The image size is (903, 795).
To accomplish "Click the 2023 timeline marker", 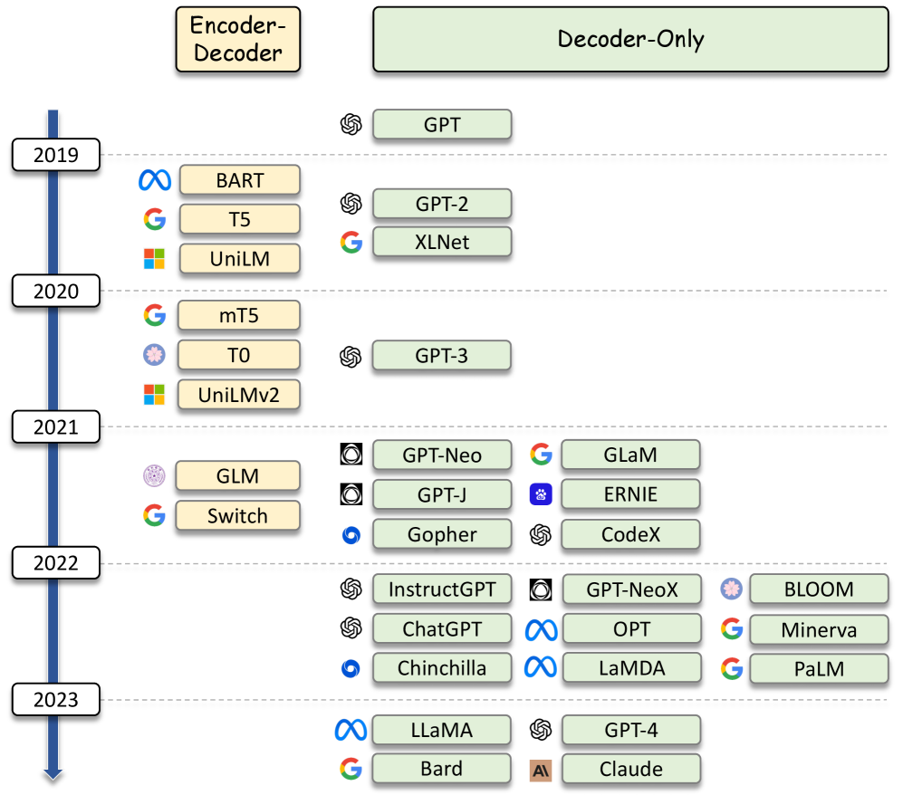I will tap(56, 699).
